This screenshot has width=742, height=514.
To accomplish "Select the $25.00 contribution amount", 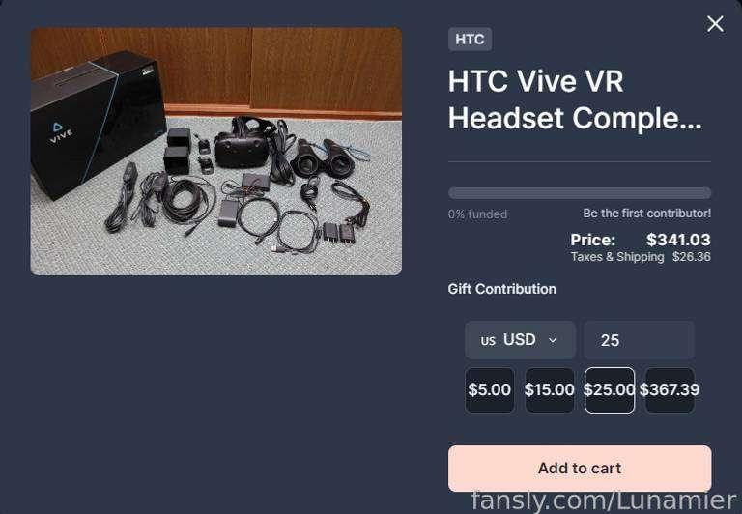I will click(610, 390).
